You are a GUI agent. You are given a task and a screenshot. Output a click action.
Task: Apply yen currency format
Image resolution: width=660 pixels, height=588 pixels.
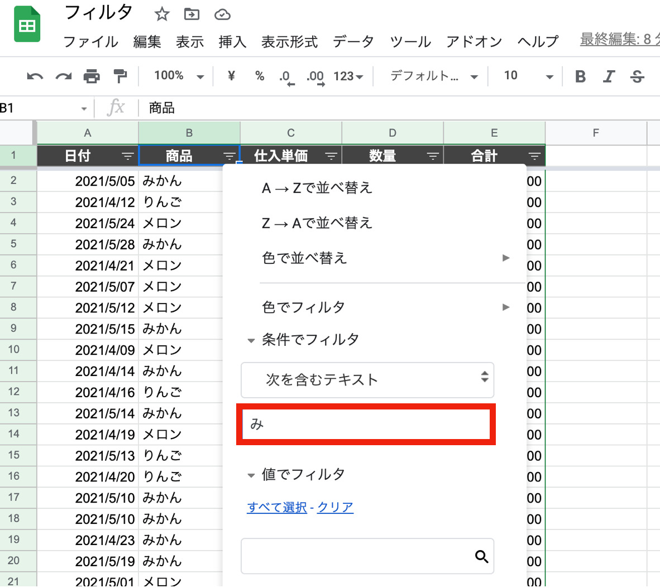[231, 76]
